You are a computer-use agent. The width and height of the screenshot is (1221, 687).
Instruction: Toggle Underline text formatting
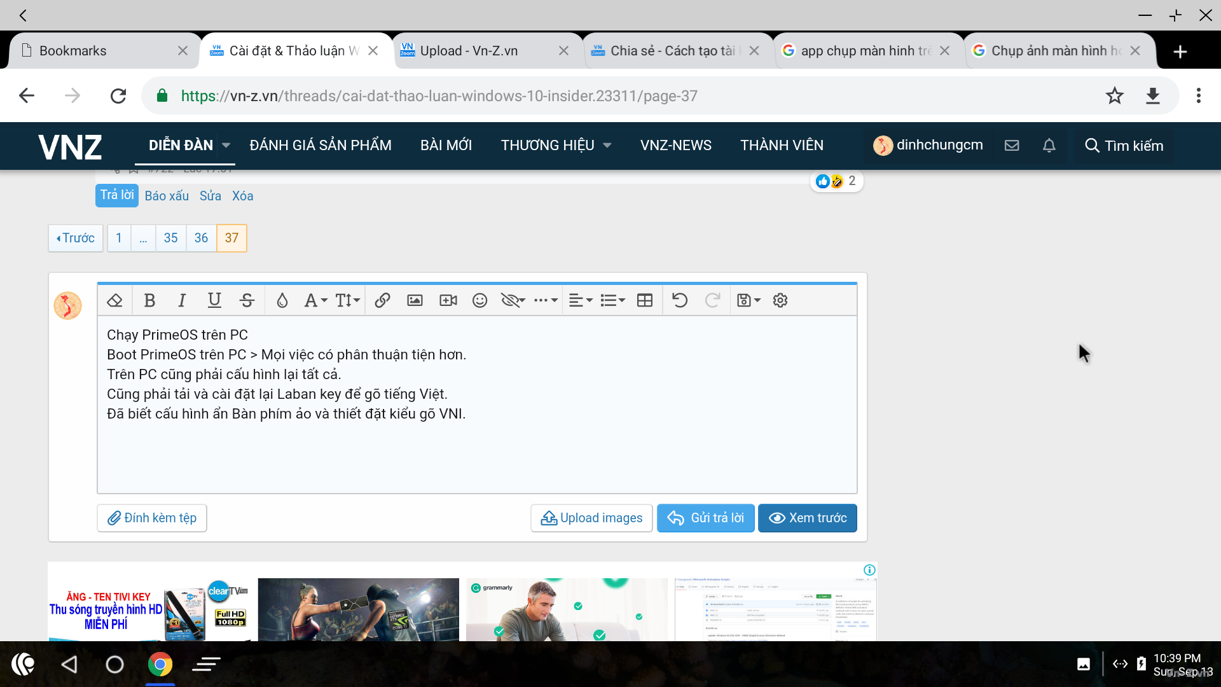(x=214, y=300)
